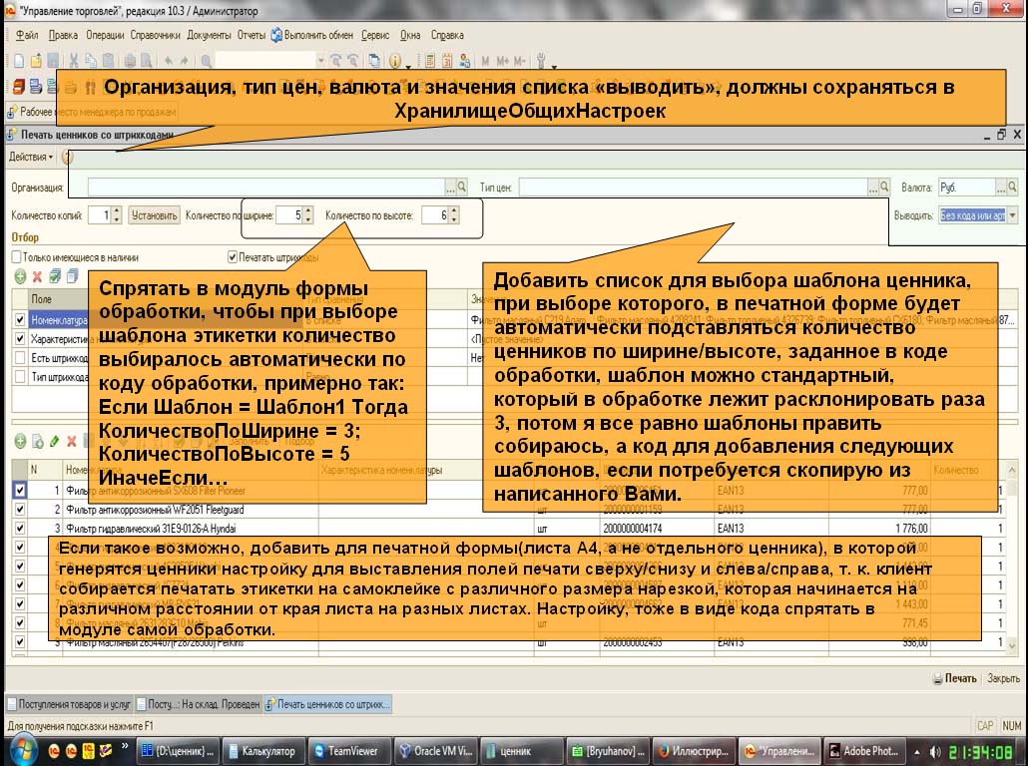The height and width of the screenshot is (766, 1028).
Task: Click the calendar icon in main toolbar
Action: pyautogui.click(x=448, y=61)
